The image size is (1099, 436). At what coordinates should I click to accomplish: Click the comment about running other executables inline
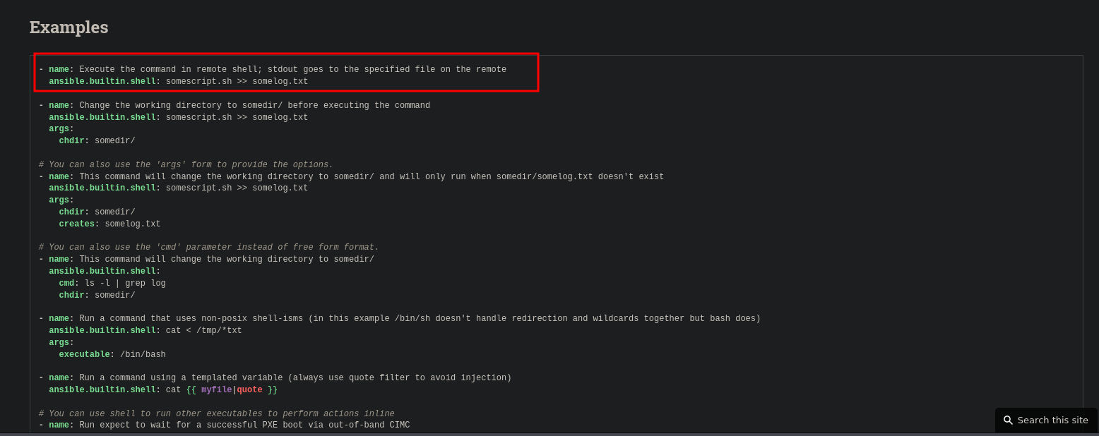[x=216, y=414]
